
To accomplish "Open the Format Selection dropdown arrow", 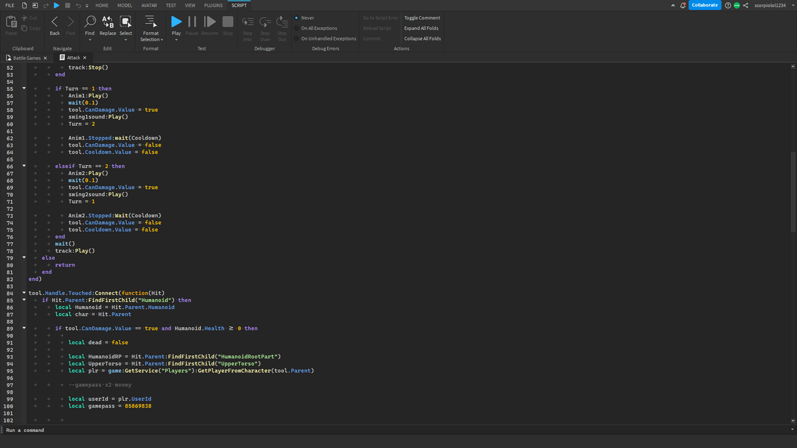I will (x=162, y=40).
